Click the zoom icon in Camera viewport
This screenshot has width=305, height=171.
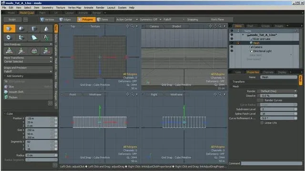220,26
